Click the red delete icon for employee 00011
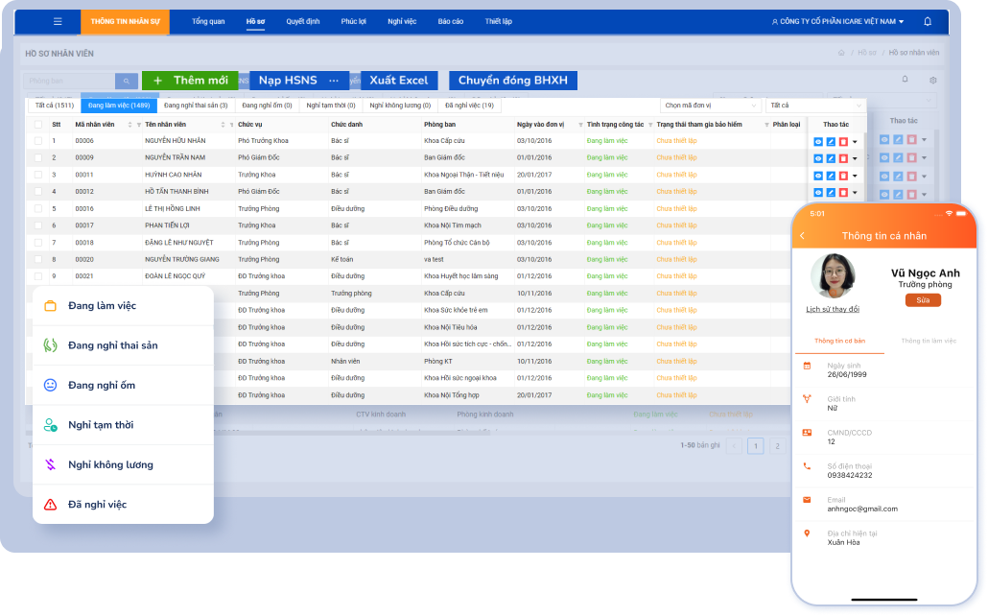988x616 pixels. click(843, 176)
